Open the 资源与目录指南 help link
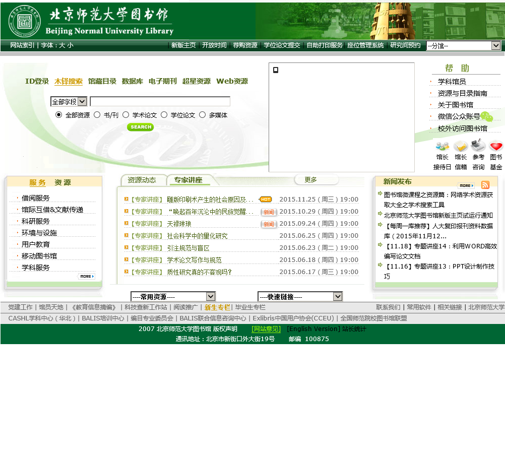This screenshot has width=505, height=459. [463, 93]
